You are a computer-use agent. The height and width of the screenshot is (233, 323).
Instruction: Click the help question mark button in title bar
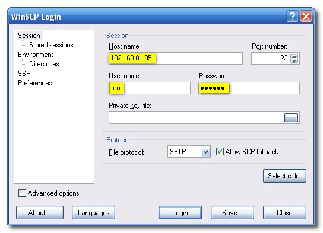click(292, 16)
